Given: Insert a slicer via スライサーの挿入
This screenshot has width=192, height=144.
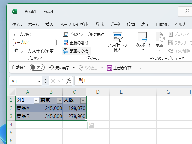Looking at the screenshot, I should [117, 42].
